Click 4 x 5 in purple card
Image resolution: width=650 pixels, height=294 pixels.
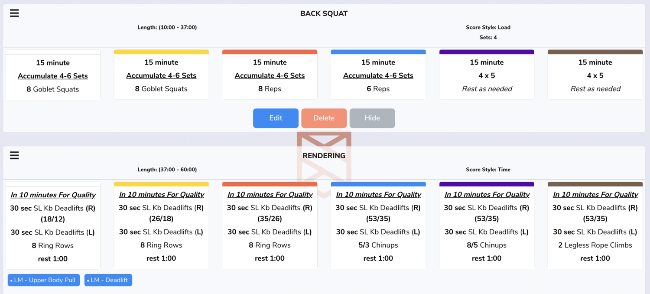click(x=487, y=75)
